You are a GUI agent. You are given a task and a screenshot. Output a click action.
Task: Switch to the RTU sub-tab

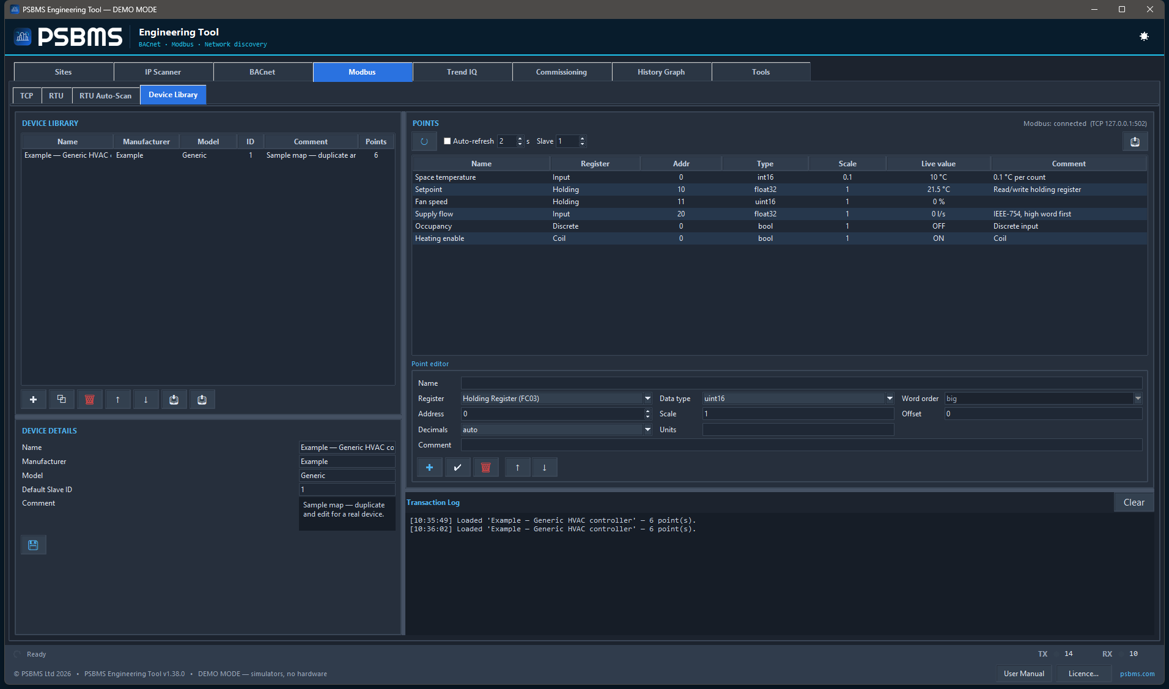(56, 96)
